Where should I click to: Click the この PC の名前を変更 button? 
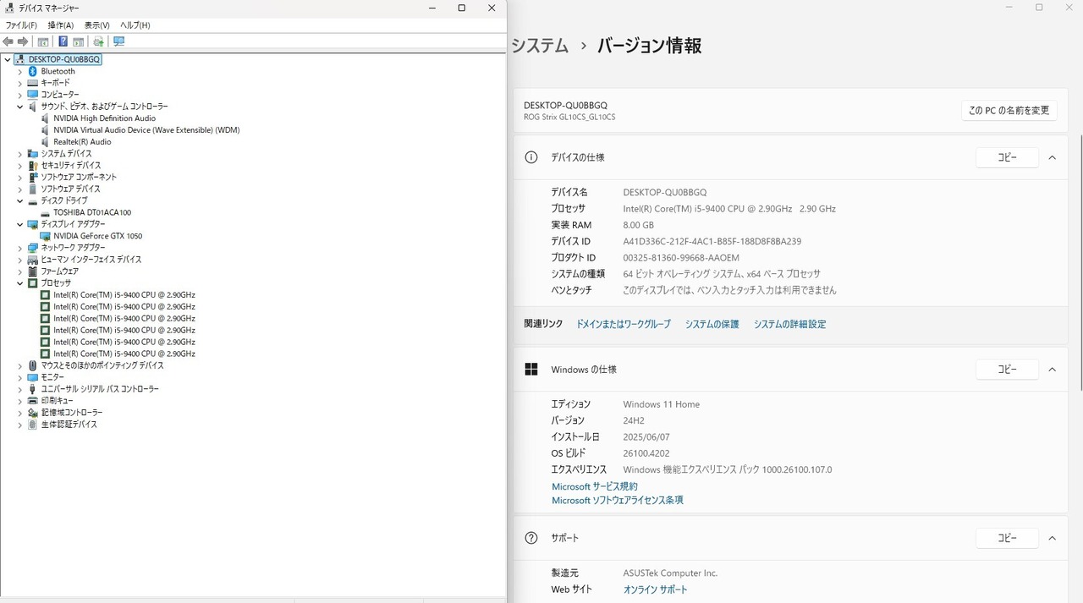(x=1009, y=111)
